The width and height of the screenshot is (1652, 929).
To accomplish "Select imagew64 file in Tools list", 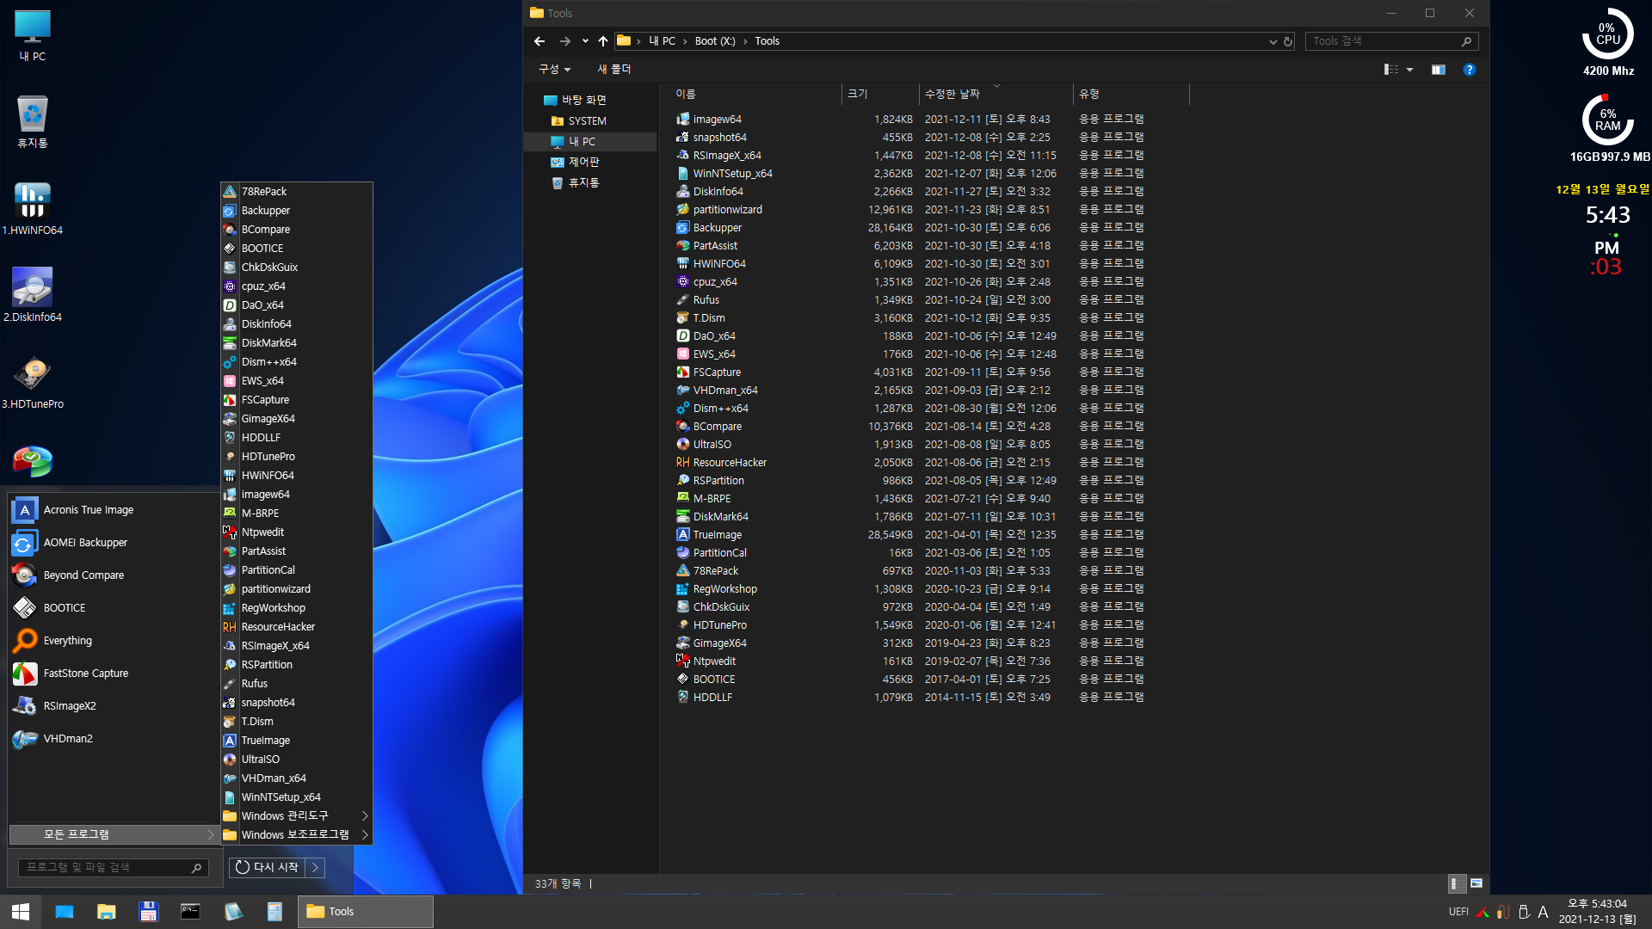I will pos(717,120).
